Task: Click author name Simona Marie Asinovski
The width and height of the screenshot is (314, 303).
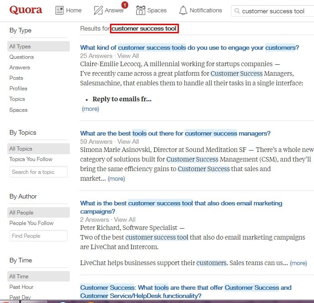Action: pyautogui.click(x=115, y=150)
